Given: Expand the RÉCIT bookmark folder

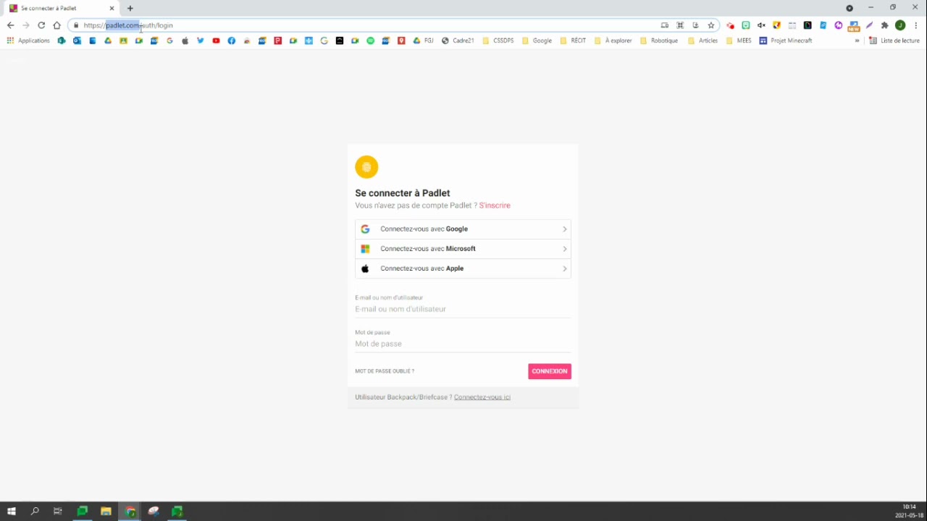Looking at the screenshot, I should [x=573, y=41].
